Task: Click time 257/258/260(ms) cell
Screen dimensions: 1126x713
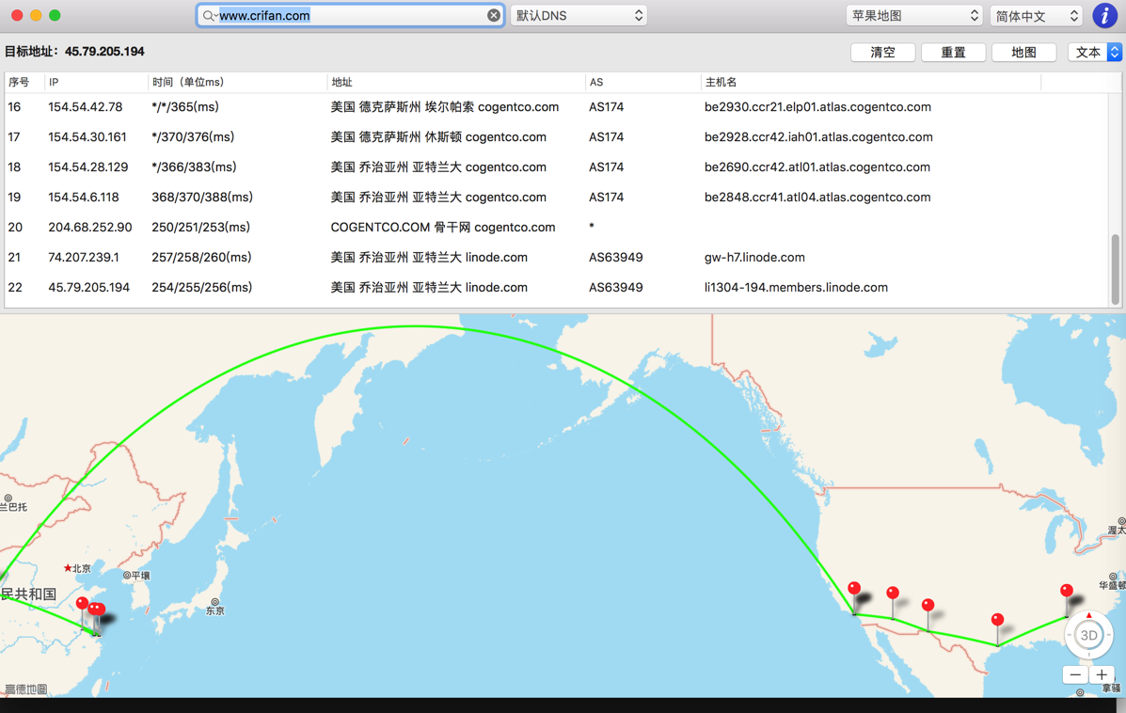Action: point(201,258)
